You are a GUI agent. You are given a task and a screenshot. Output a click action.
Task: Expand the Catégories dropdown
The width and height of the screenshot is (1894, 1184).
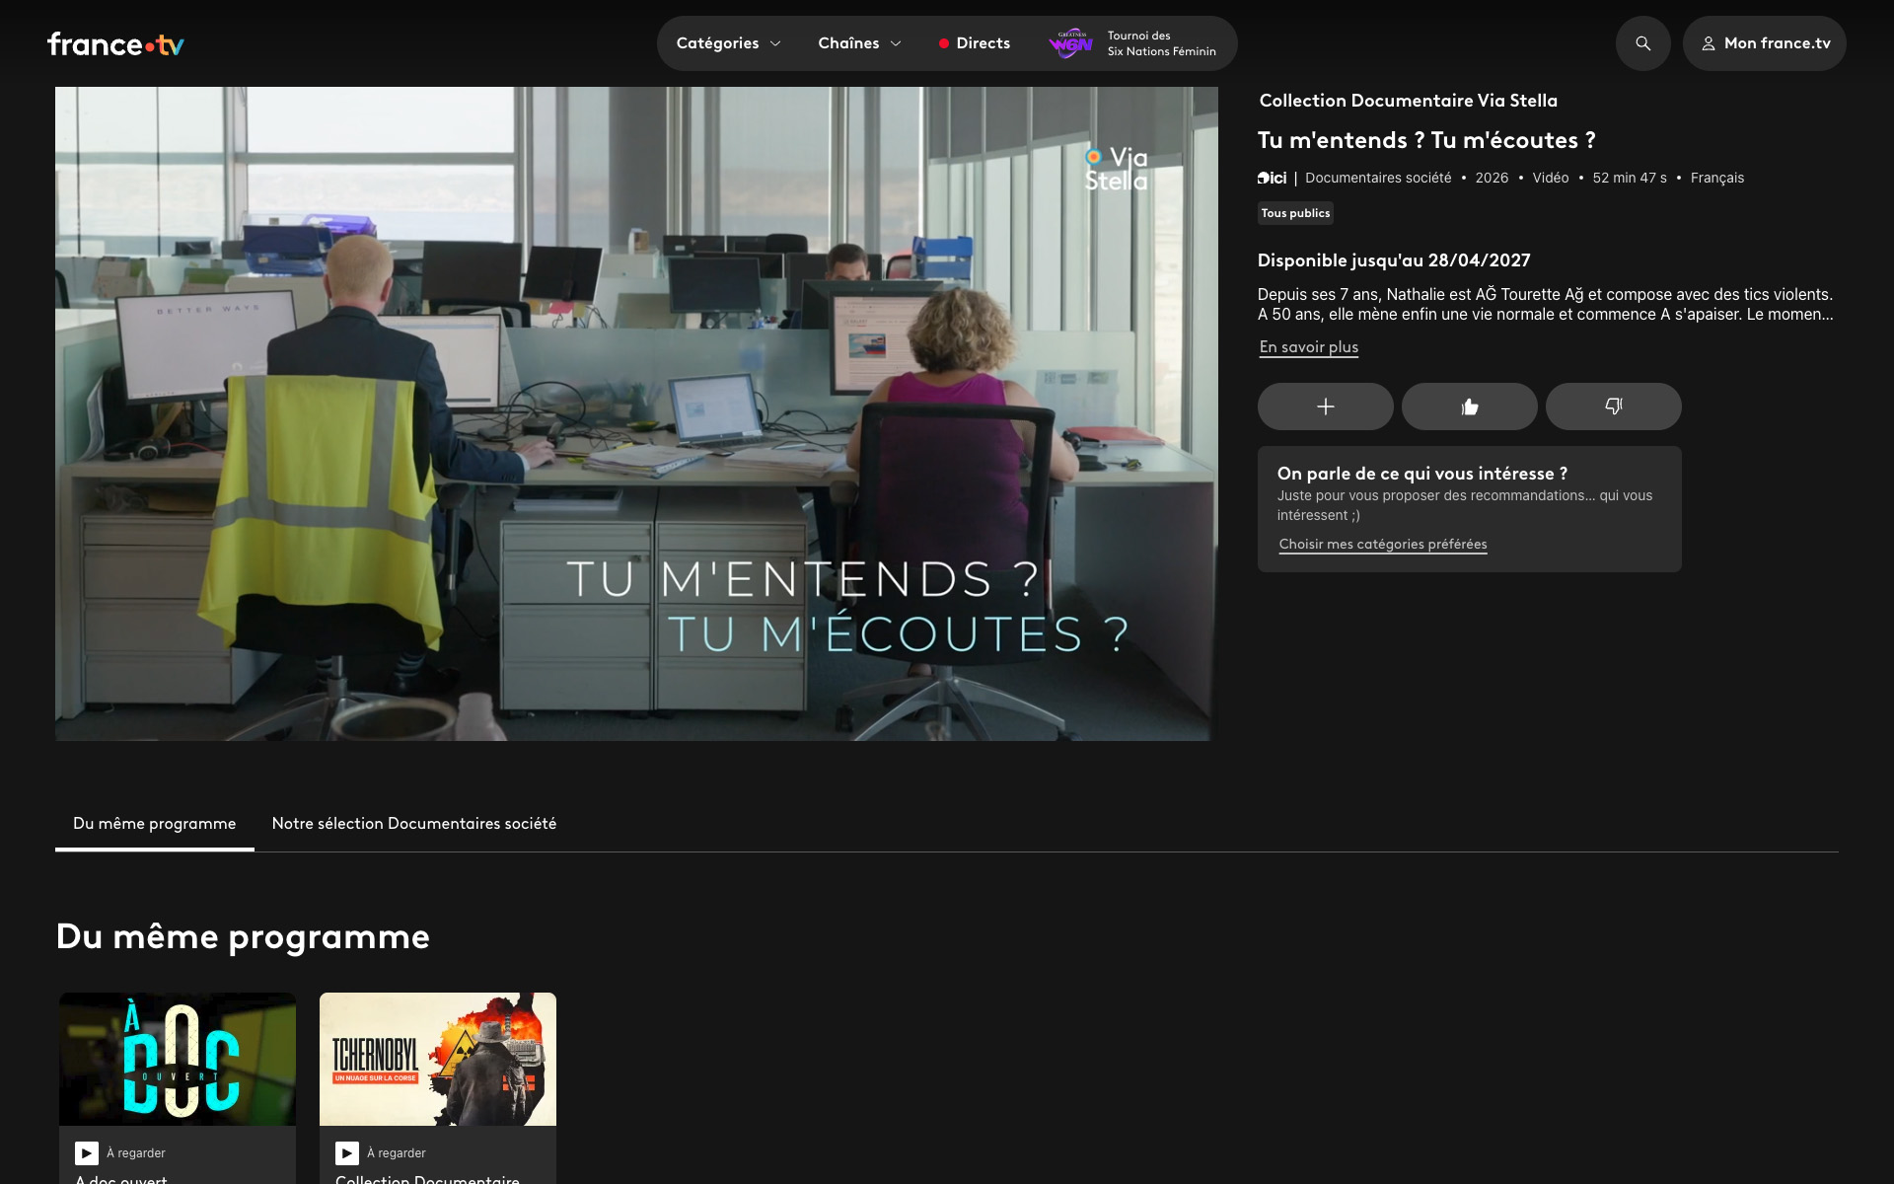coord(728,43)
